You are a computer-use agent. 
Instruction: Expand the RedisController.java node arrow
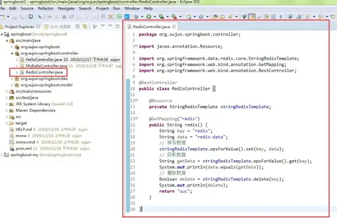[17, 72]
